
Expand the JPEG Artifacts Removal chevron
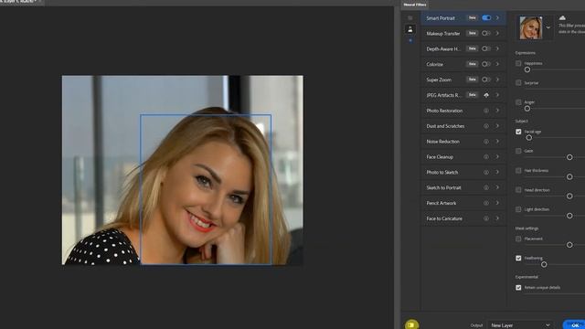(497, 95)
